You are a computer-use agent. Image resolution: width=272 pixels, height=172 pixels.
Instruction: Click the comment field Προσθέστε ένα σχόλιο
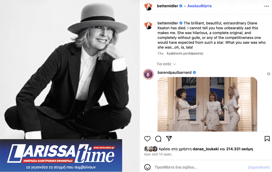pos(176,167)
